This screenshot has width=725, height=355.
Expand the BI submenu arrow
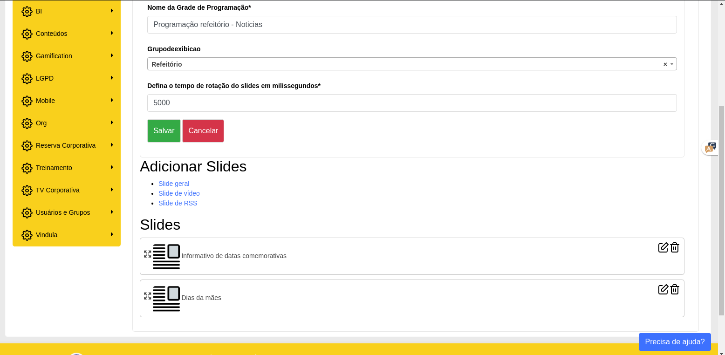(112, 11)
